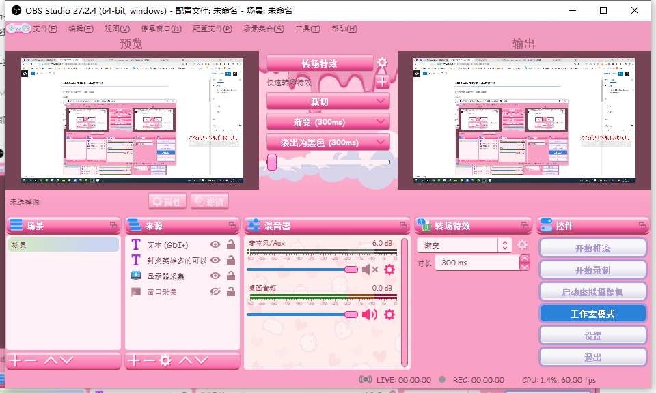
Task: Pop out the 转场特效 dock panel
Action: [x=525, y=225]
